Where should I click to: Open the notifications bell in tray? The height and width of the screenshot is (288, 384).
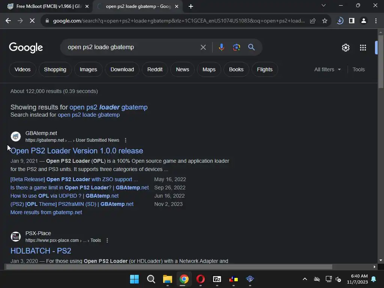point(374,279)
